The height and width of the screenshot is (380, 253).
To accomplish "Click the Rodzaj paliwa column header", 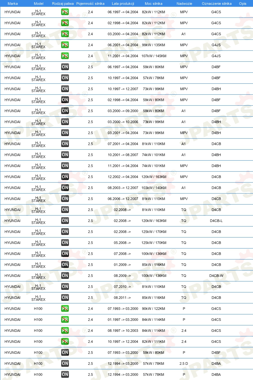I will (x=63, y=4).
